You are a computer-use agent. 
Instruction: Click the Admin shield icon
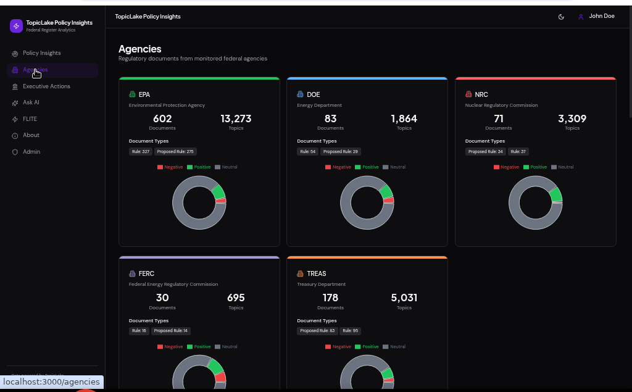click(15, 152)
